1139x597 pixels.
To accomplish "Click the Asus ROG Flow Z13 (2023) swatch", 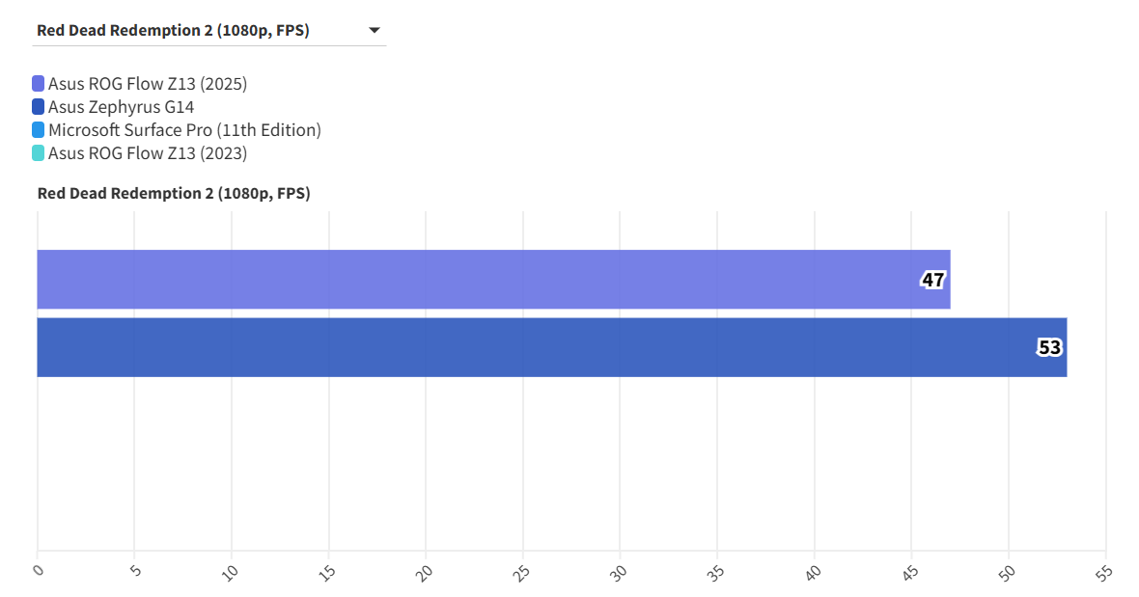I will tap(39, 153).
